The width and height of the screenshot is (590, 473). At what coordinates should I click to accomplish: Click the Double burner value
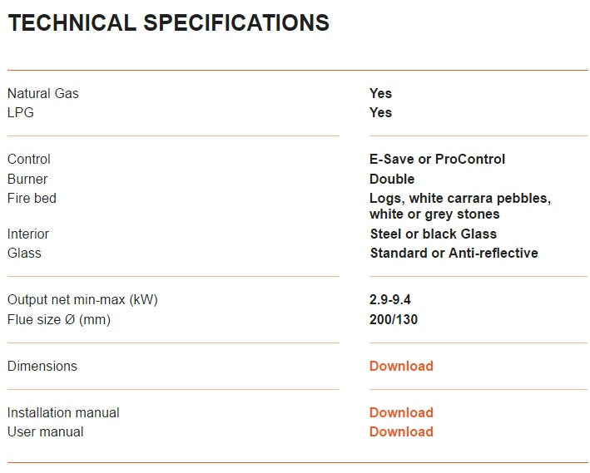(x=392, y=179)
